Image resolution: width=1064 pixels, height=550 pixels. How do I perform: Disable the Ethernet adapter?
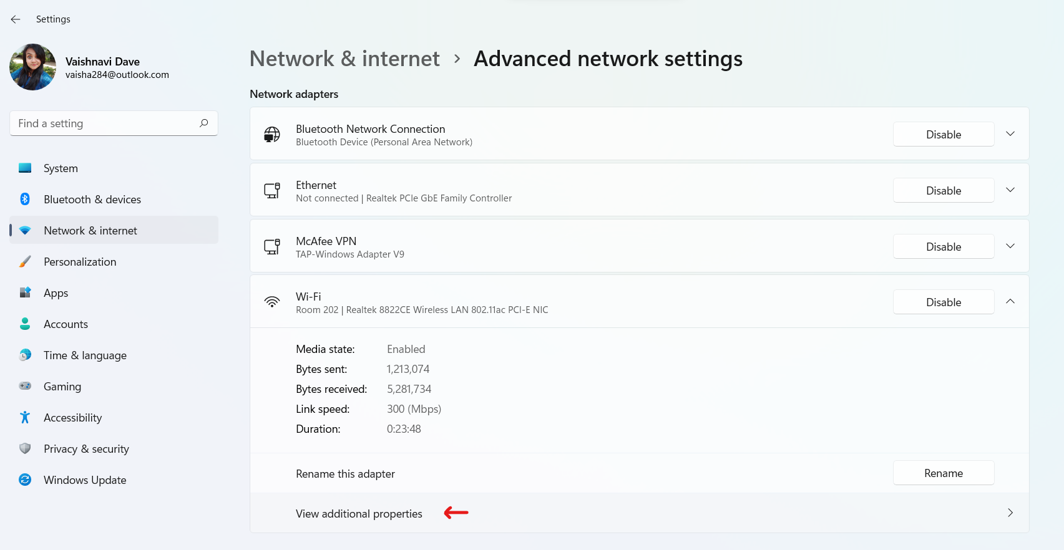[943, 191]
